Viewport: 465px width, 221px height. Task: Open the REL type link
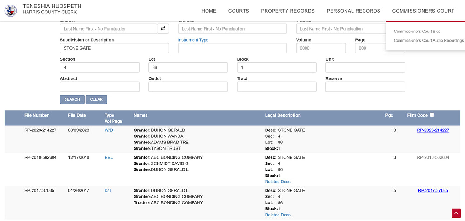click(108, 157)
